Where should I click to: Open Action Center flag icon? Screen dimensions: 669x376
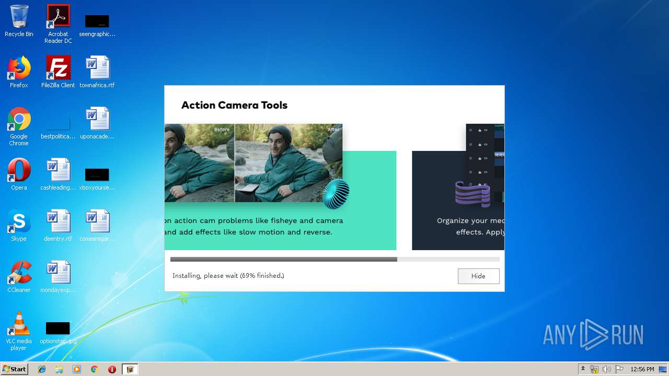(x=618, y=369)
